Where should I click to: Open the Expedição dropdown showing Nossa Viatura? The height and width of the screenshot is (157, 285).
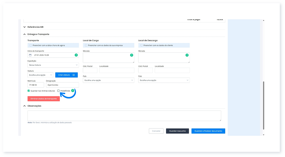[x=53, y=65]
